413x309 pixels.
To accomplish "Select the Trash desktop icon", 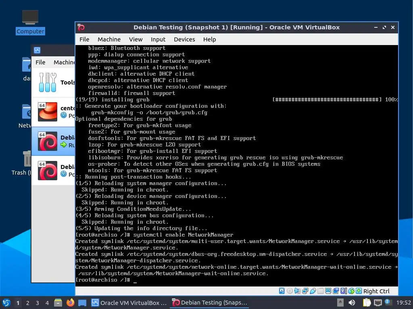I will click(22, 163).
